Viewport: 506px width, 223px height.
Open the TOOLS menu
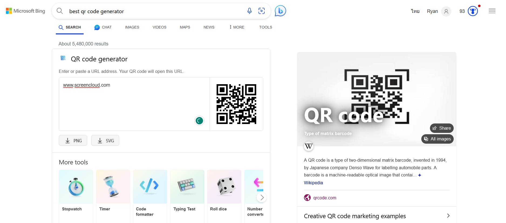coord(265,27)
